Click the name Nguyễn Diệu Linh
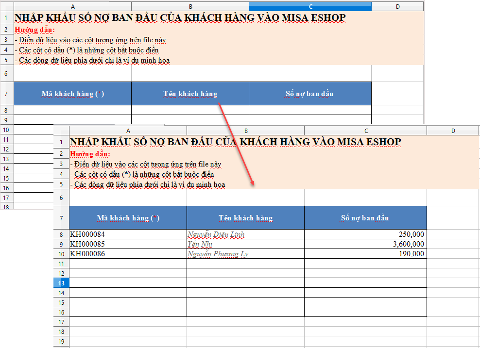Viewport: 480px width, 348px height. 216,234
